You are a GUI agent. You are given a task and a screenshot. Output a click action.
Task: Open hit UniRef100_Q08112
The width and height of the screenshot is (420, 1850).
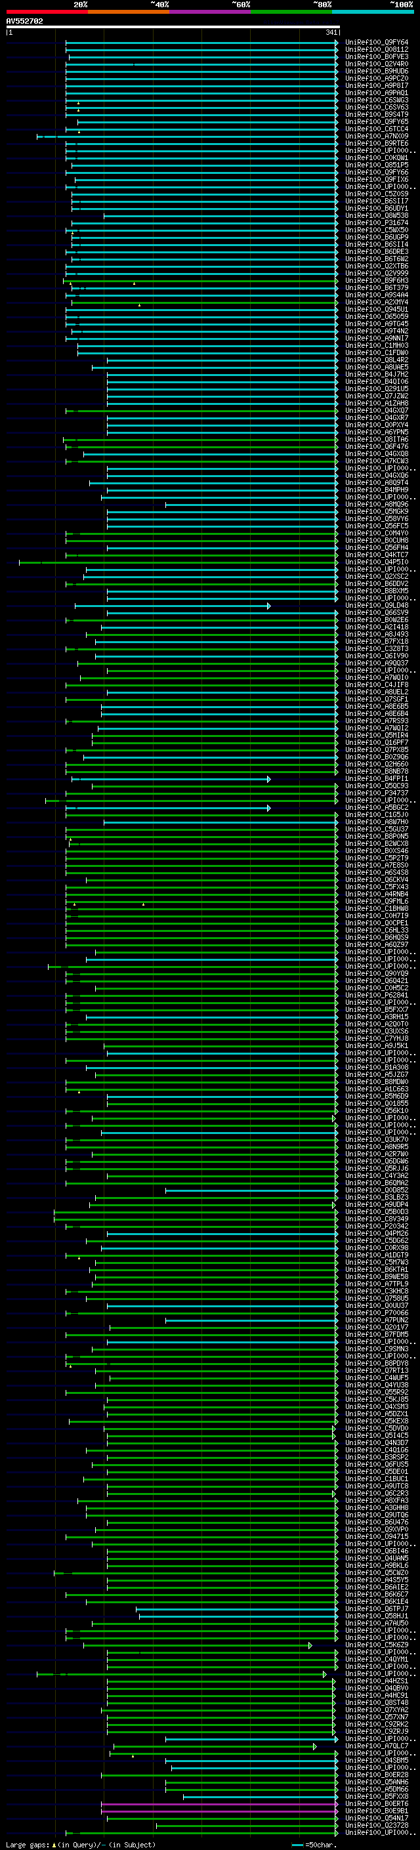point(376,50)
